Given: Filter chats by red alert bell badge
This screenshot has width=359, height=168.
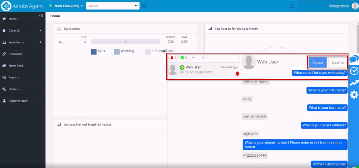Looking at the screenshot, I should 173,58.
